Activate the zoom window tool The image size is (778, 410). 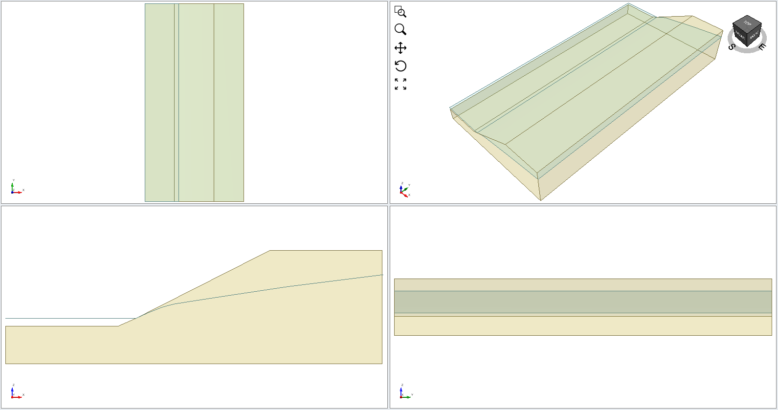(400, 12)
